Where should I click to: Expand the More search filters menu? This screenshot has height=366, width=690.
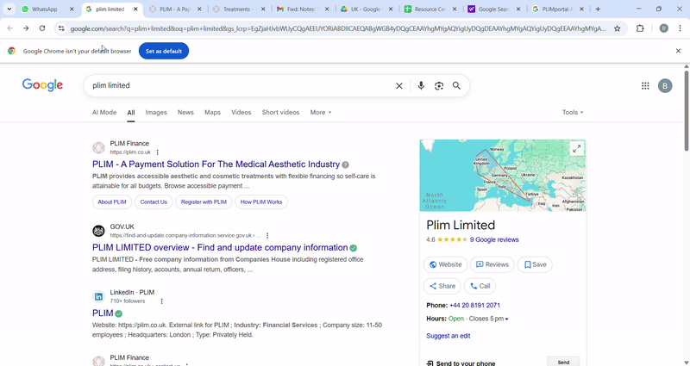[x=321, y=113]
